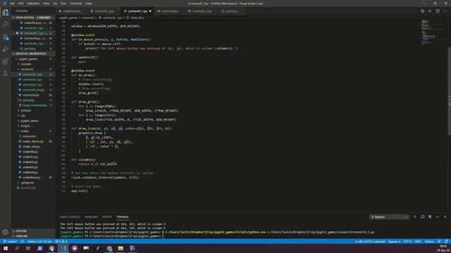Click the Python language mode in status bar
This screenshot has height=253, width=451.
pos(429,242)
